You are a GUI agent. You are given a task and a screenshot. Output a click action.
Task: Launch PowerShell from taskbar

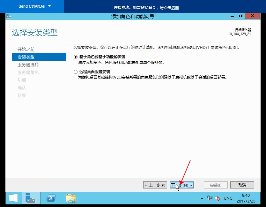(51, 198)
